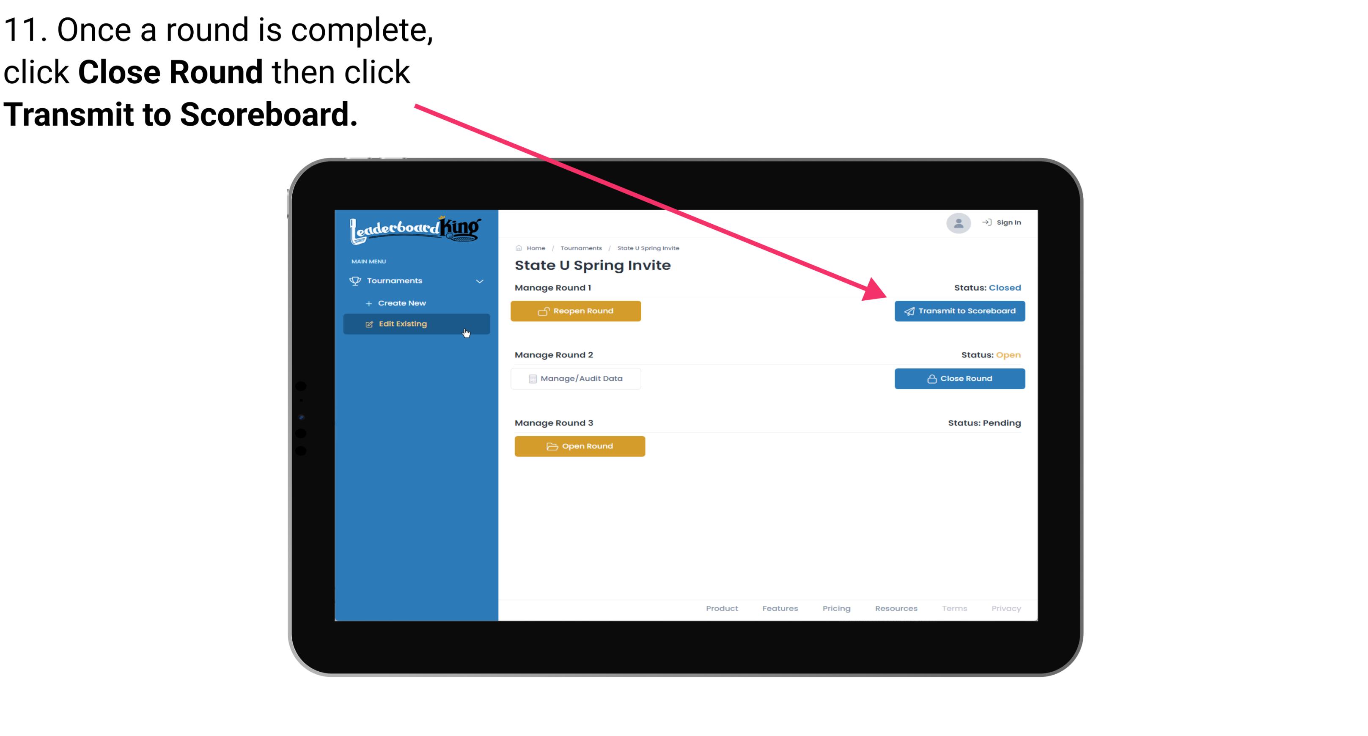The image size is (1368, 736).
Task: Click the Close Round button for Round 2
Action: tap(959, 378)
